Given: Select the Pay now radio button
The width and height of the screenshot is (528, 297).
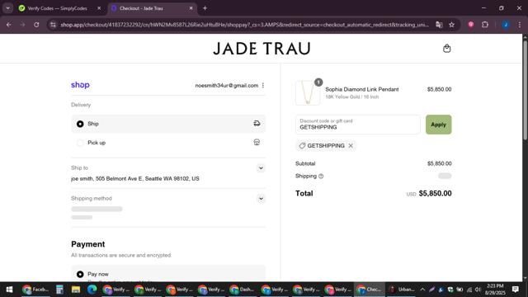Looking at the screenshot, I should [x=80, y=274].
